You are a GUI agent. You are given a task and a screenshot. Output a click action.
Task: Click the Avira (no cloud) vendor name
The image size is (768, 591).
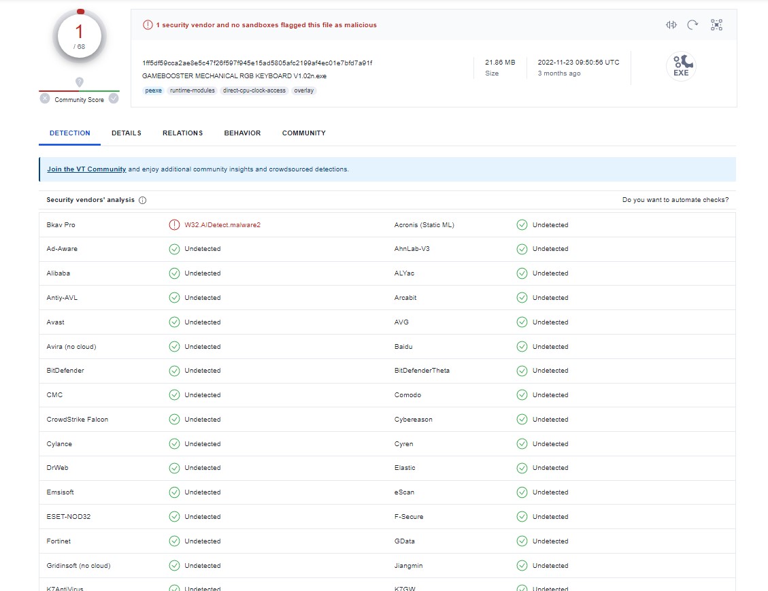71,347
